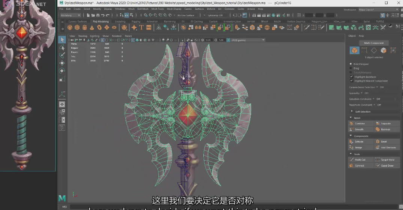
Task: Select the Lasso tool in toolbox
Action: pyautogui.click(x=62, y=48)
